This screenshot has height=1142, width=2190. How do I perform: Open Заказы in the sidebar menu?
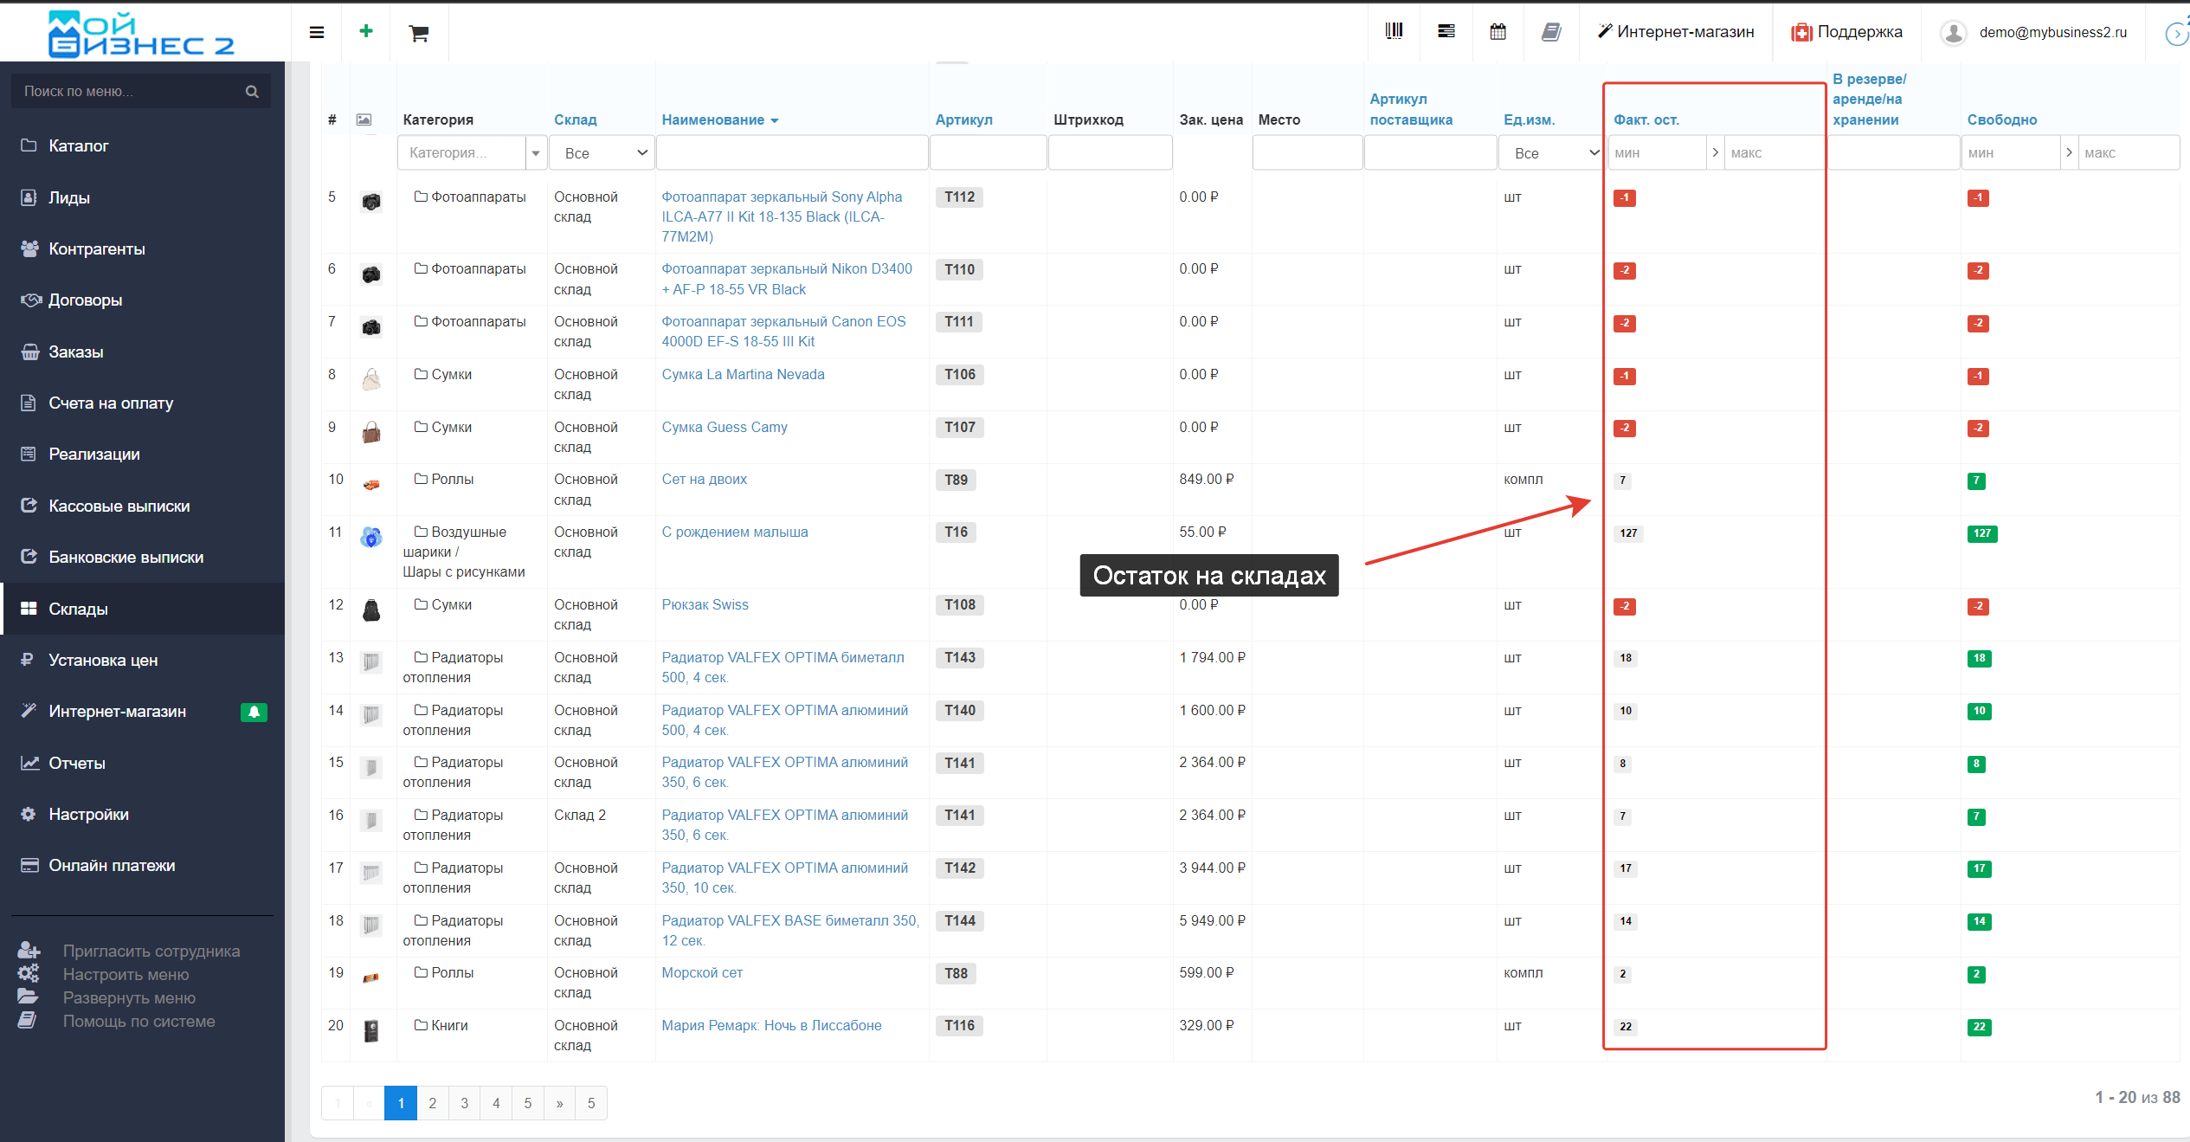(76, 352)
